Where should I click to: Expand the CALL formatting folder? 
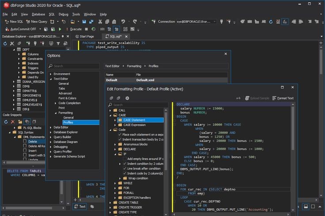point(110,110)
